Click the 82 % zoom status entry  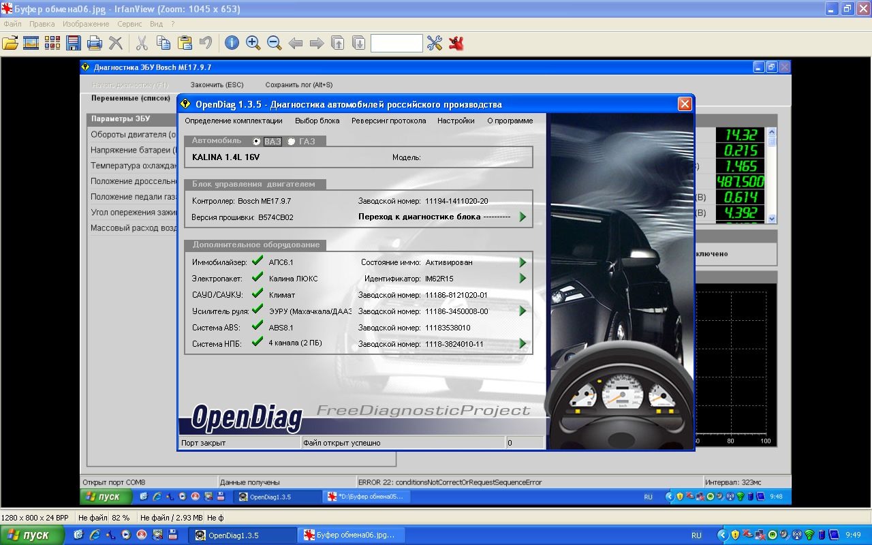[x=121, y=518]
